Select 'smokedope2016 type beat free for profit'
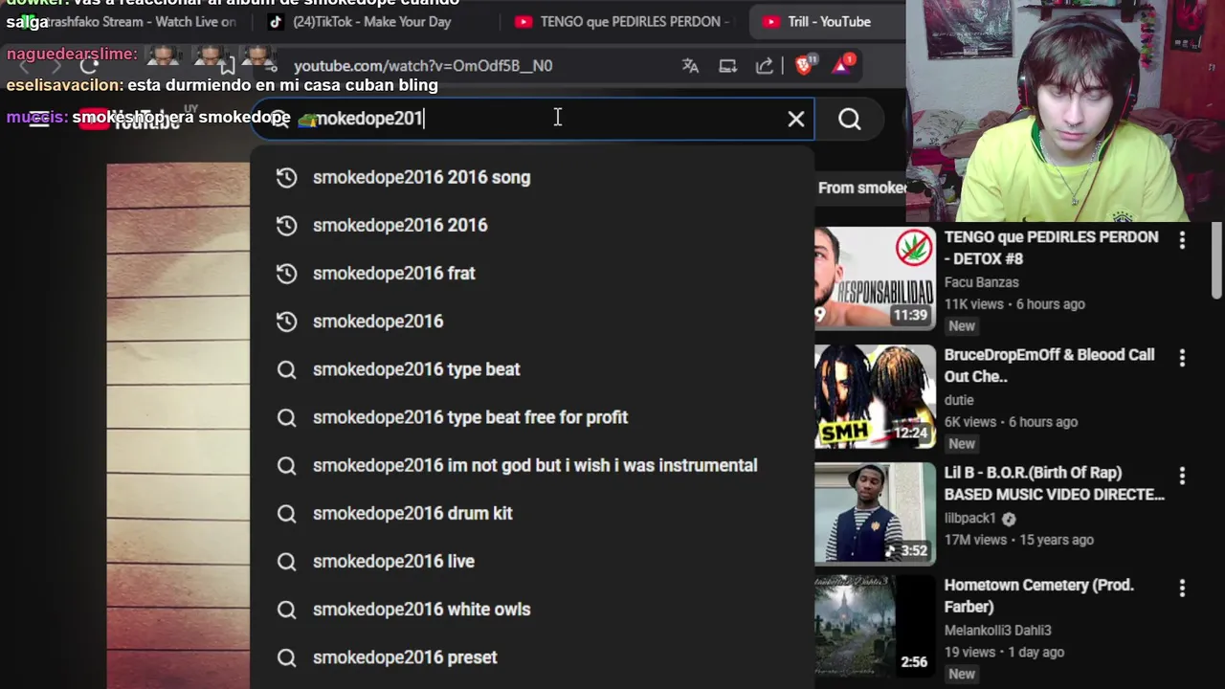1225x689 pixels. pyautogui.click(x=531, y=417)
